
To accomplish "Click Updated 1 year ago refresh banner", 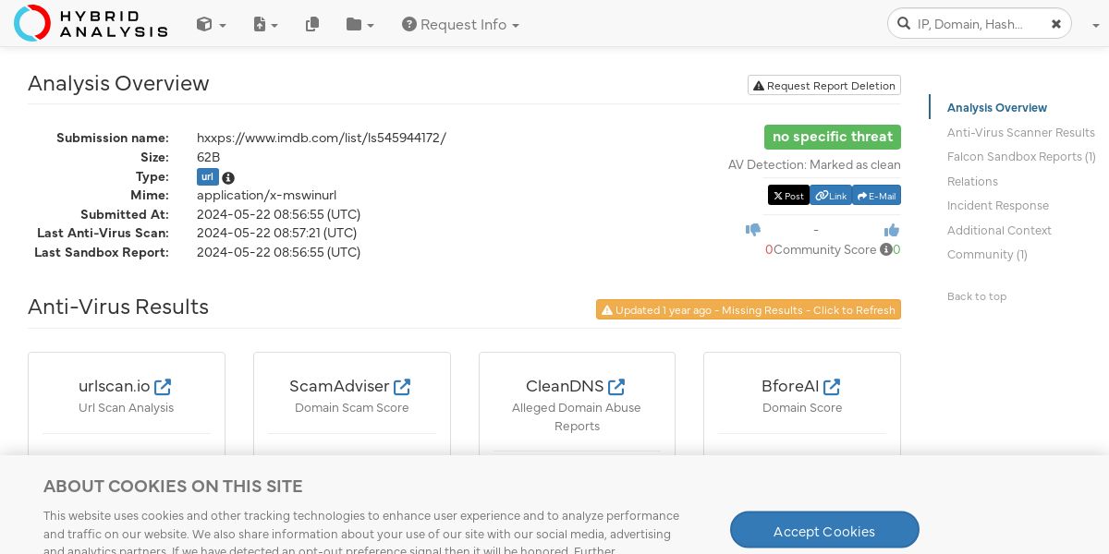I will click(x=749, y=309).
